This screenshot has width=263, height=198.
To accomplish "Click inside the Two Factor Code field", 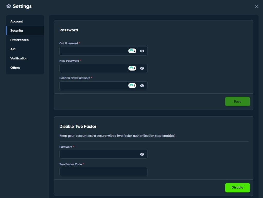I will tap(103, 171).
